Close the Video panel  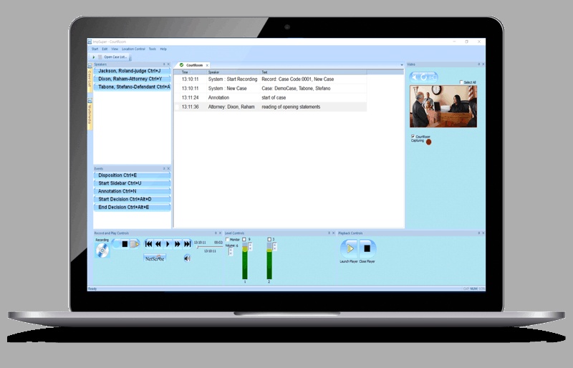(483, 64)
